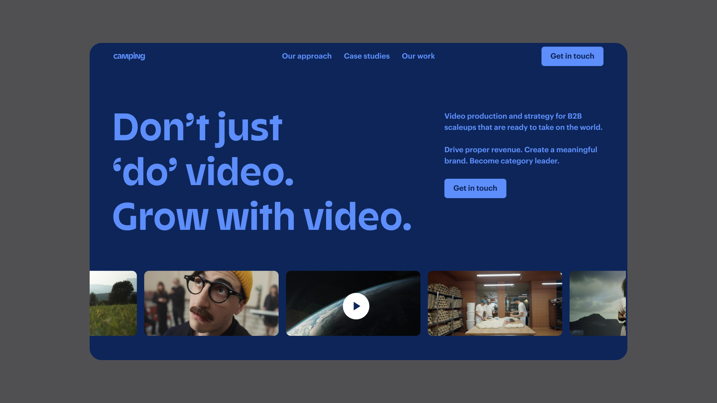Select the cloudy mountain thumbnail
717x403 pixels.
pos(597,303)
